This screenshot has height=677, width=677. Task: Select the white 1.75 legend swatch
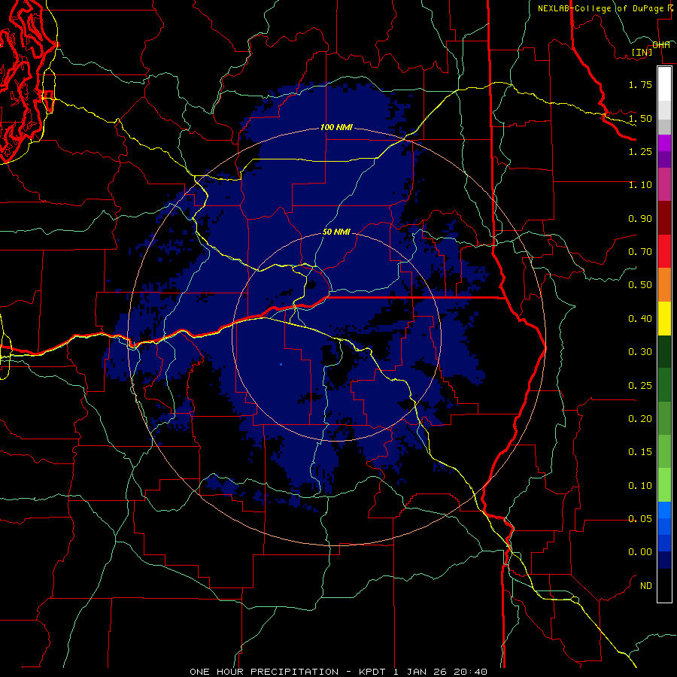tap(664, 84)
